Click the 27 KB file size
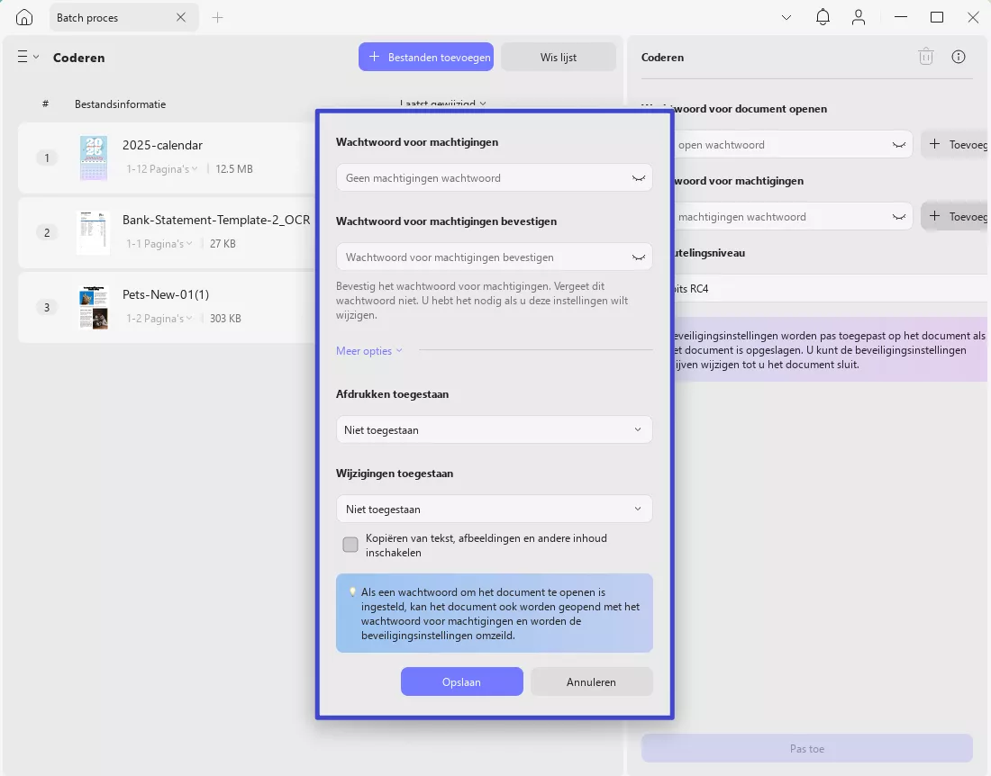 click(223, 243)
